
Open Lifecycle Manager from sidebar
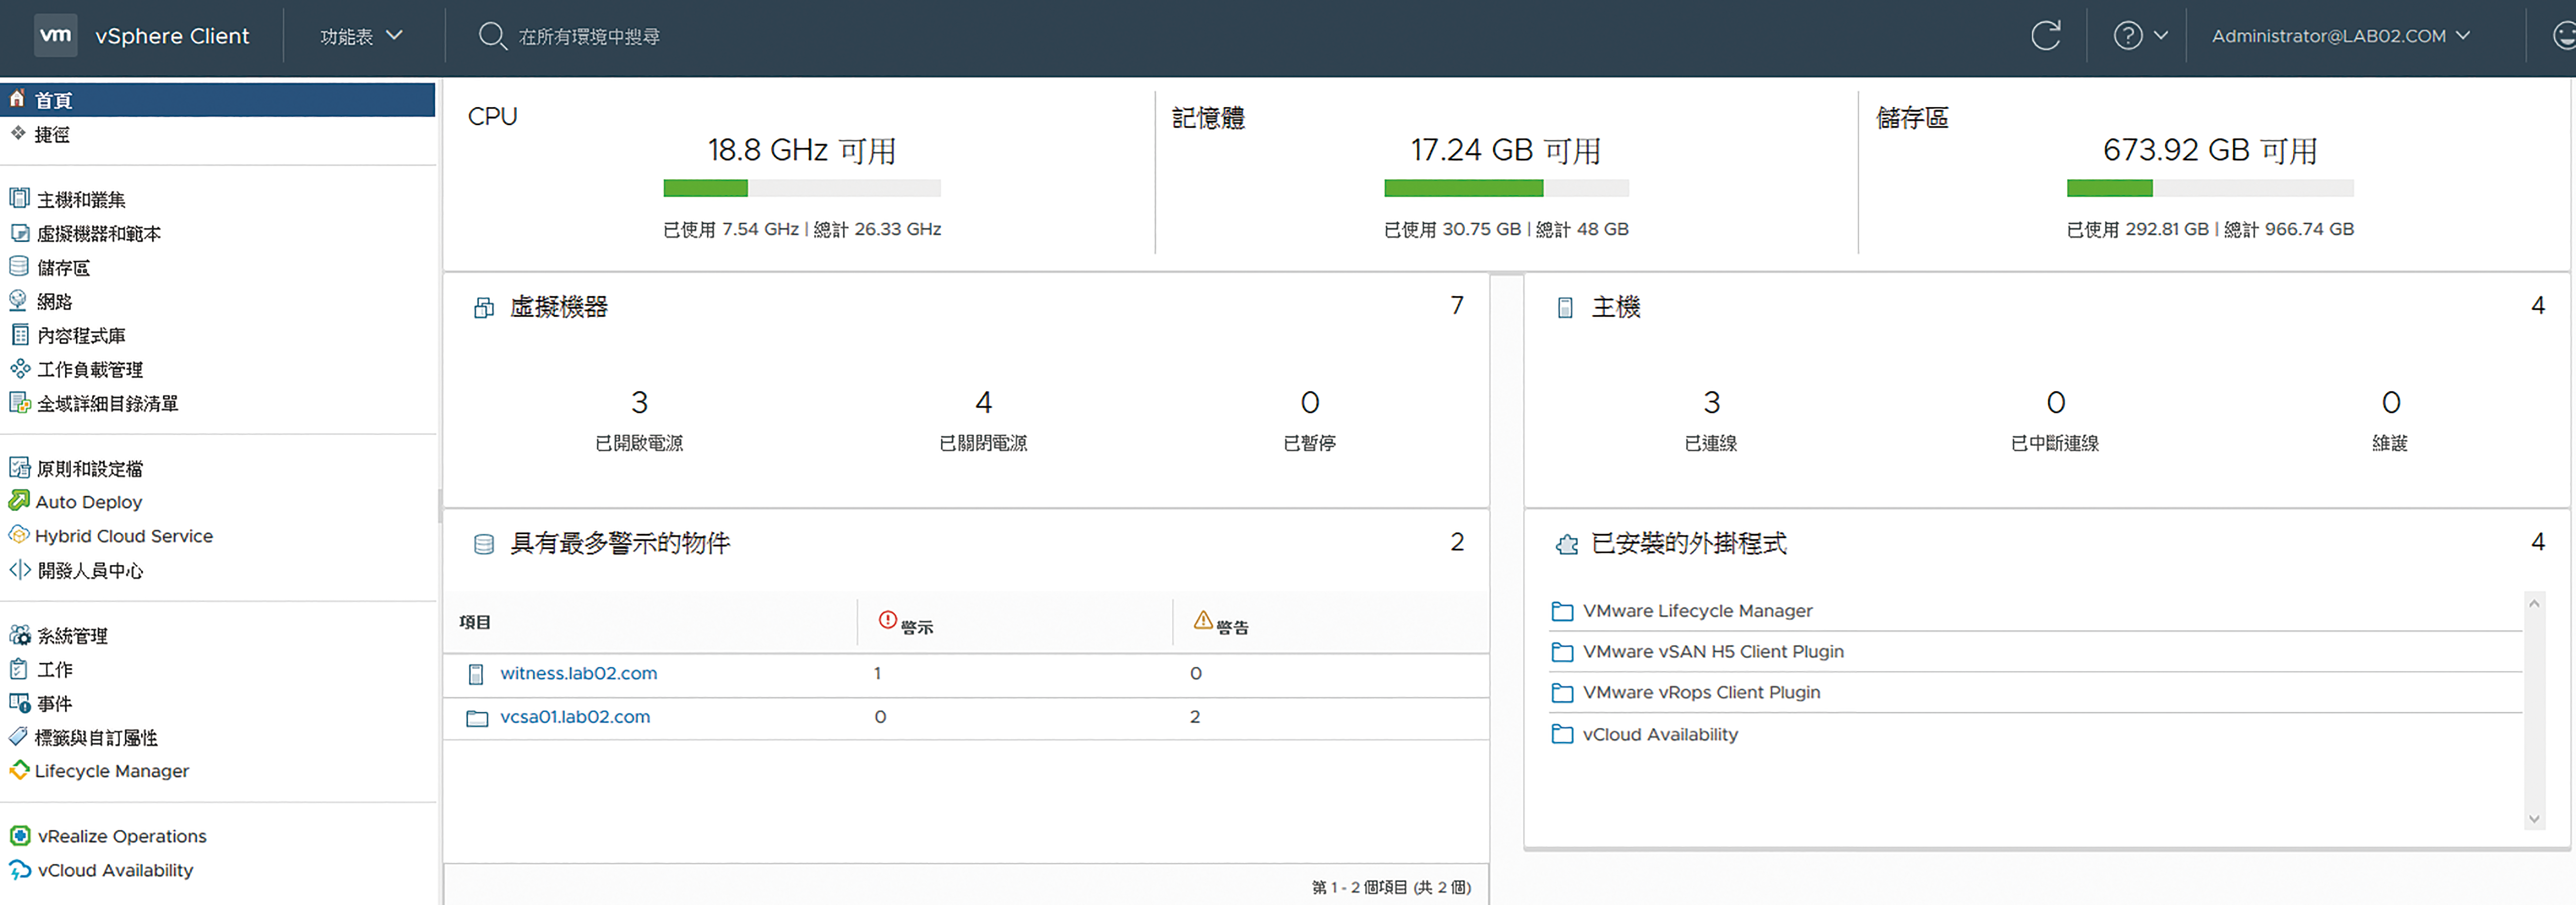tap(112, 771)
